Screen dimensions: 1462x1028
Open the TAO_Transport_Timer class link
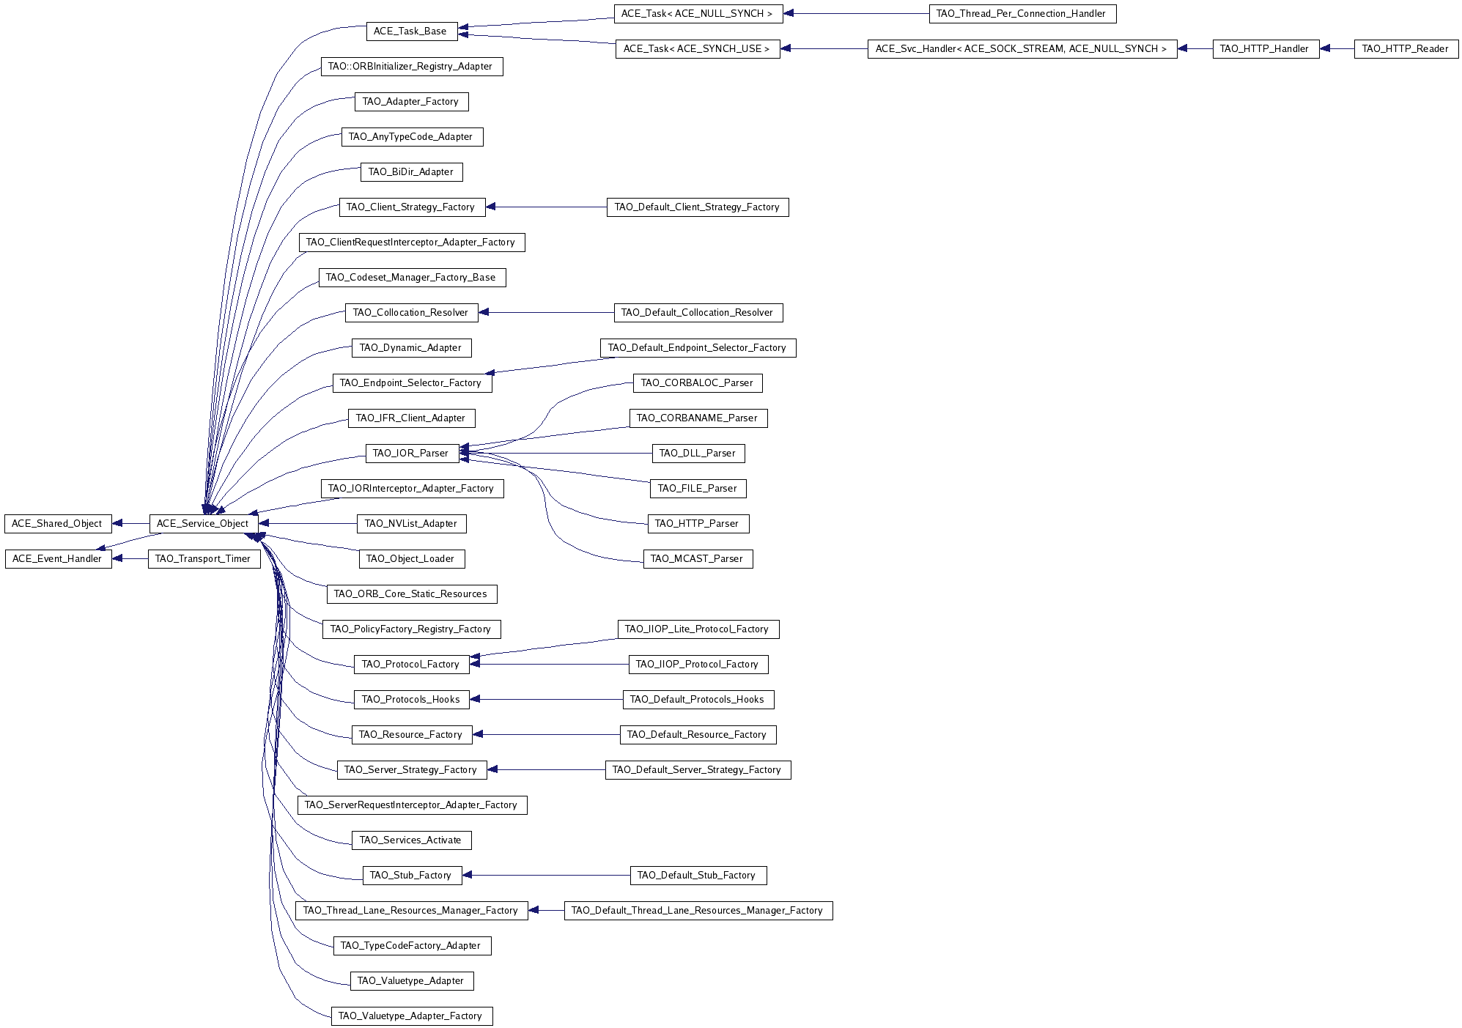[x=203, y=558]
